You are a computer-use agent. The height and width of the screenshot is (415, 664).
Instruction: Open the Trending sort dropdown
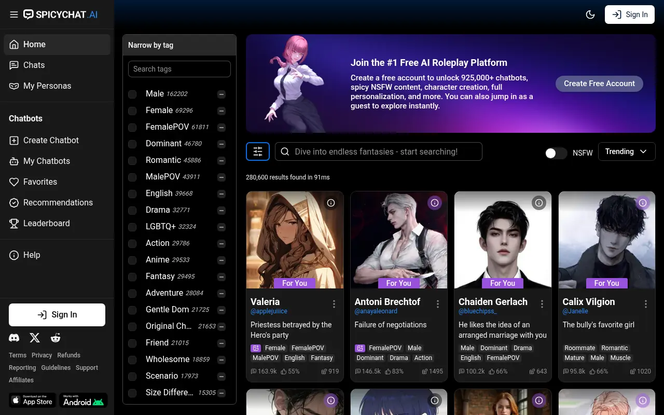[627, 151]
